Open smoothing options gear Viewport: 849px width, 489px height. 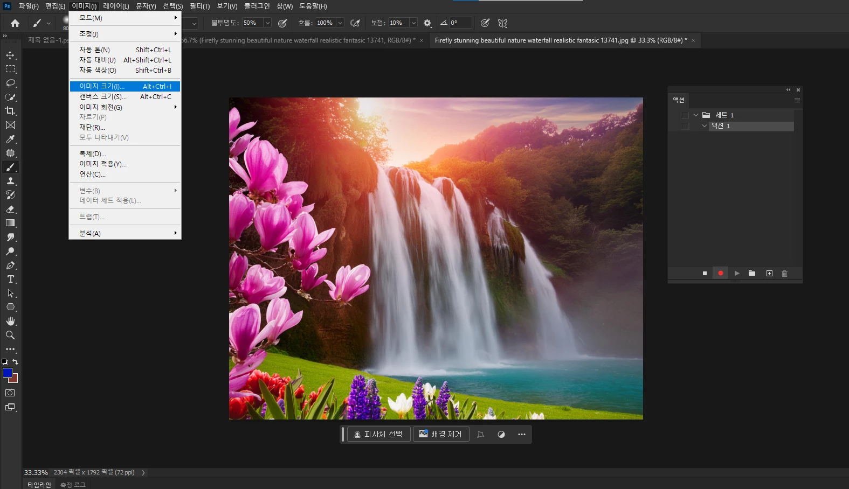coord(427,23)
